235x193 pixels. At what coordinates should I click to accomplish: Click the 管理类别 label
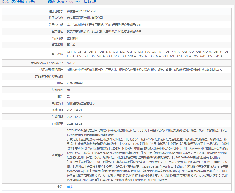coord(57,45)
